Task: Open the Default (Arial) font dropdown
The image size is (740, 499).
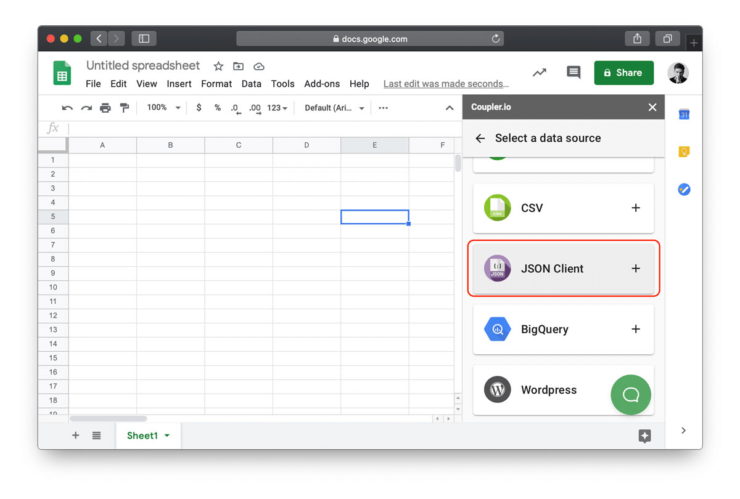Action: 334,108
